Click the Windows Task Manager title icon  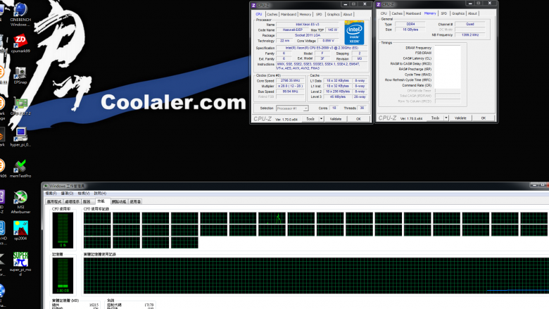pyautogui.click(x=46, y=186)
